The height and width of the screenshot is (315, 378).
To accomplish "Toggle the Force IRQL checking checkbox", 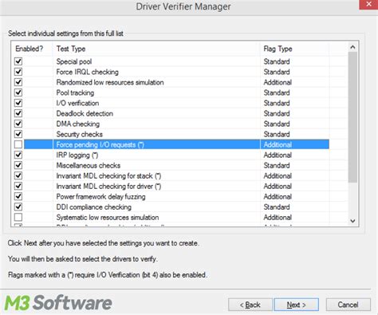I will [x=18, y=72].
